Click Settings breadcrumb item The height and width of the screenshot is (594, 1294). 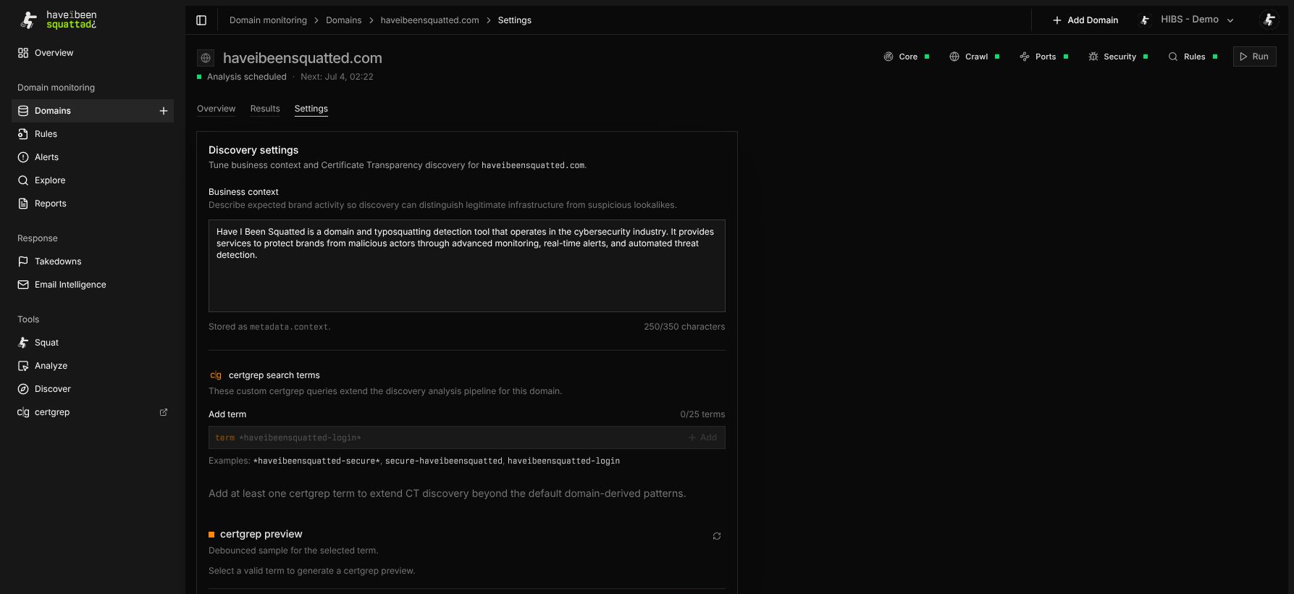tap(514, 20)
